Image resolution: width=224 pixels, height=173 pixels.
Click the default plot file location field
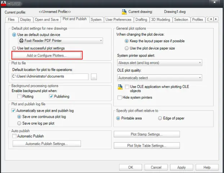(50, 77)
